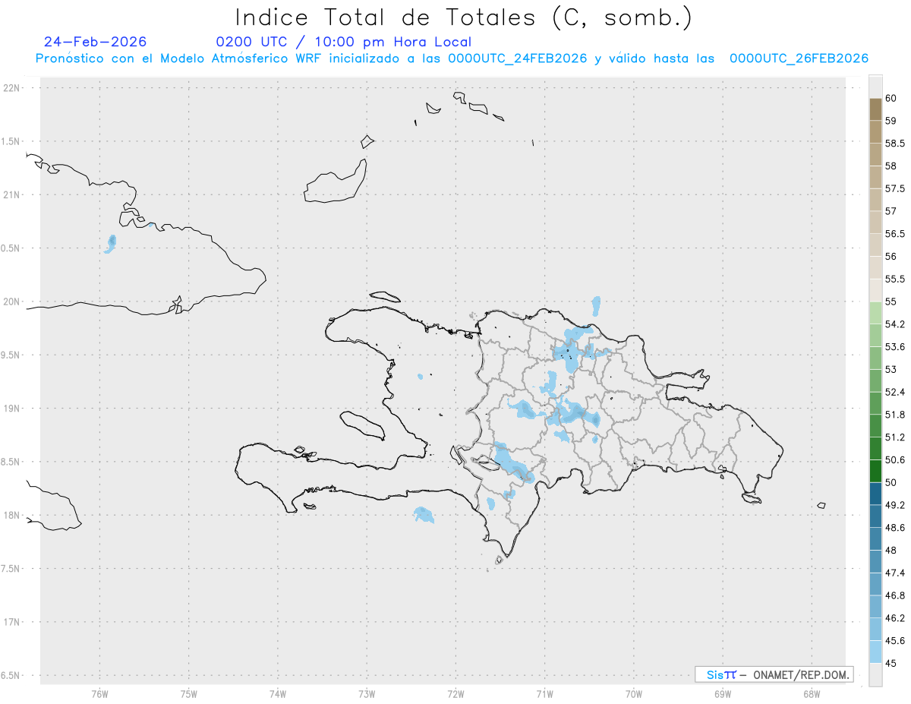Pick the light green swatch between 54.2 and 55
The width and height of the screenshot is (911, 704).
tap(875, 313)
